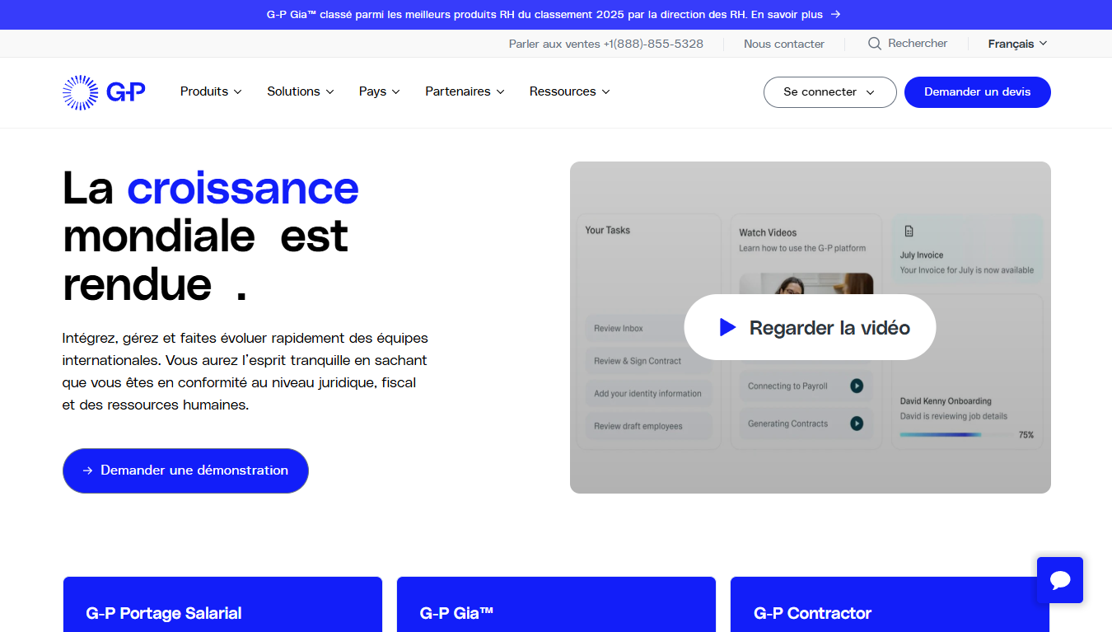This screenshot has height=632, width=1112.
Task: Click the play triangle on the video
Action: (x=727, y=327)
